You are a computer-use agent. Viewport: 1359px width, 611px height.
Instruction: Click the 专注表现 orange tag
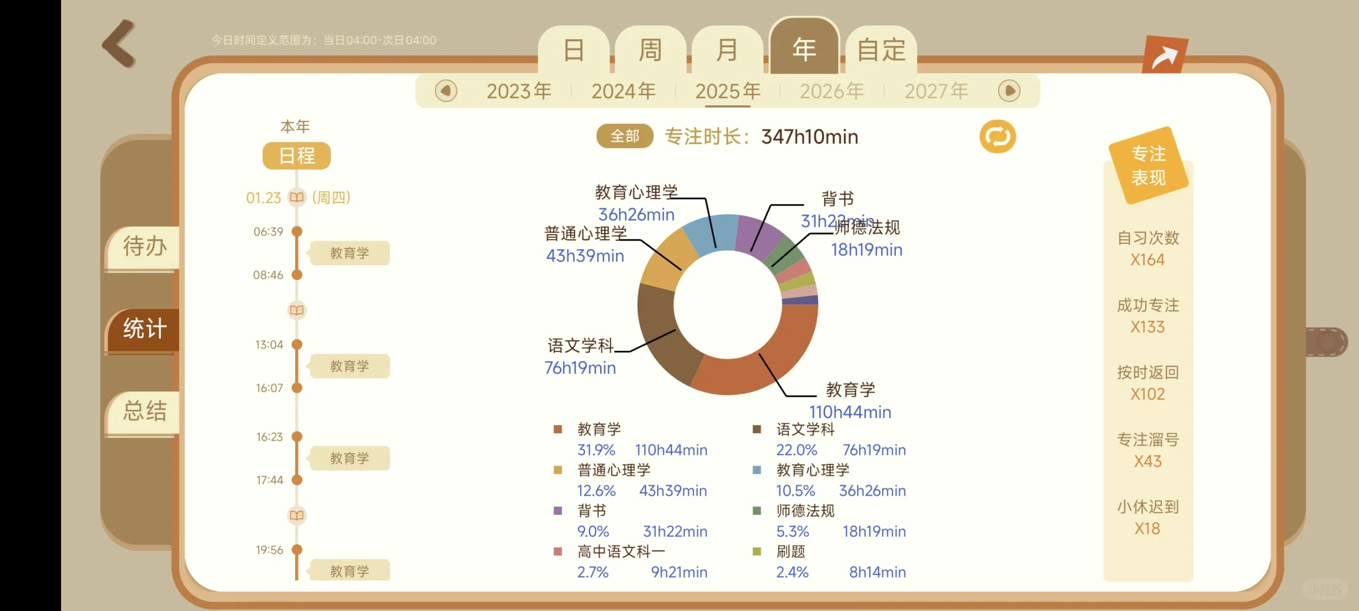(x=1149, y=165)
